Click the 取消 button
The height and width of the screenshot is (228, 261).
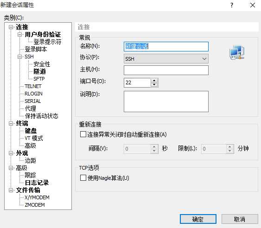[240, 219]
